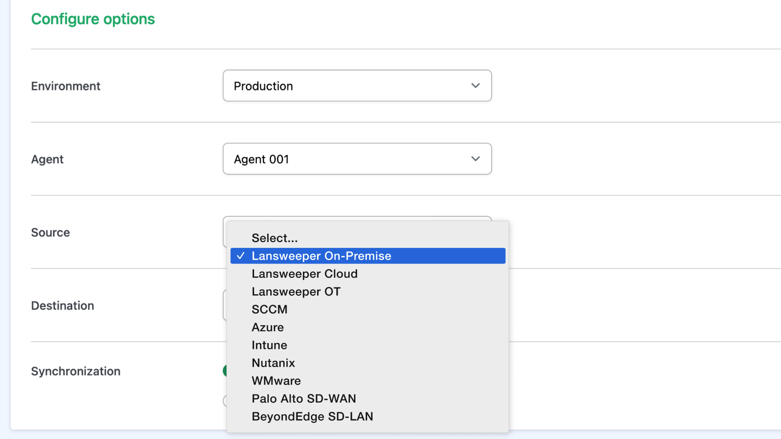
Task: Click the radio button under Synchronization
Action: click(225, 401)
